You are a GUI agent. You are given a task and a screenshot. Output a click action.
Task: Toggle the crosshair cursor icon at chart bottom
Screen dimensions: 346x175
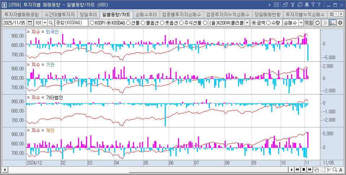click(x=329, y=170)
